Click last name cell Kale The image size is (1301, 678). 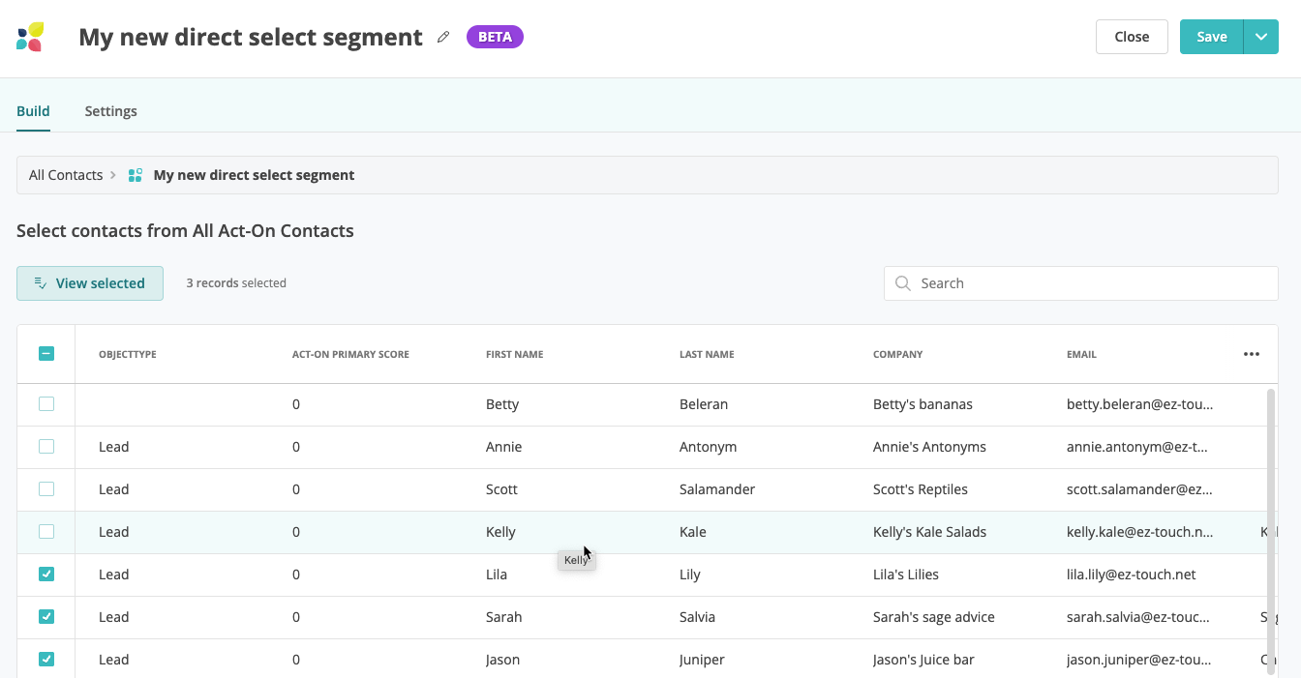[693, 532]
